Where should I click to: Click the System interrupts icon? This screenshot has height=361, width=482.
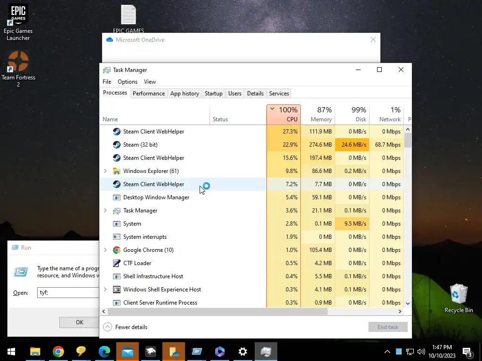[117, 237]
